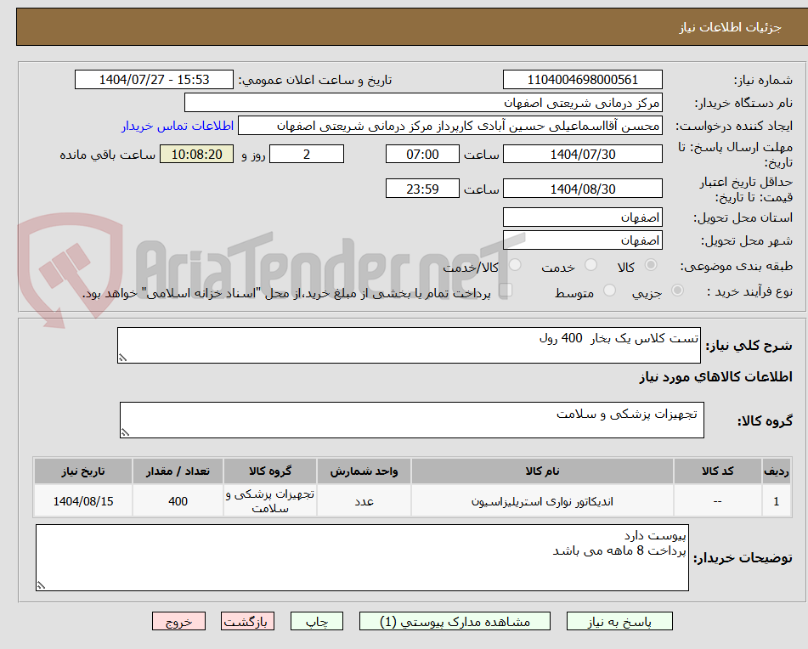Select the خدمت radio button
Screen dimensions: 808x649
tap(590, 265)
